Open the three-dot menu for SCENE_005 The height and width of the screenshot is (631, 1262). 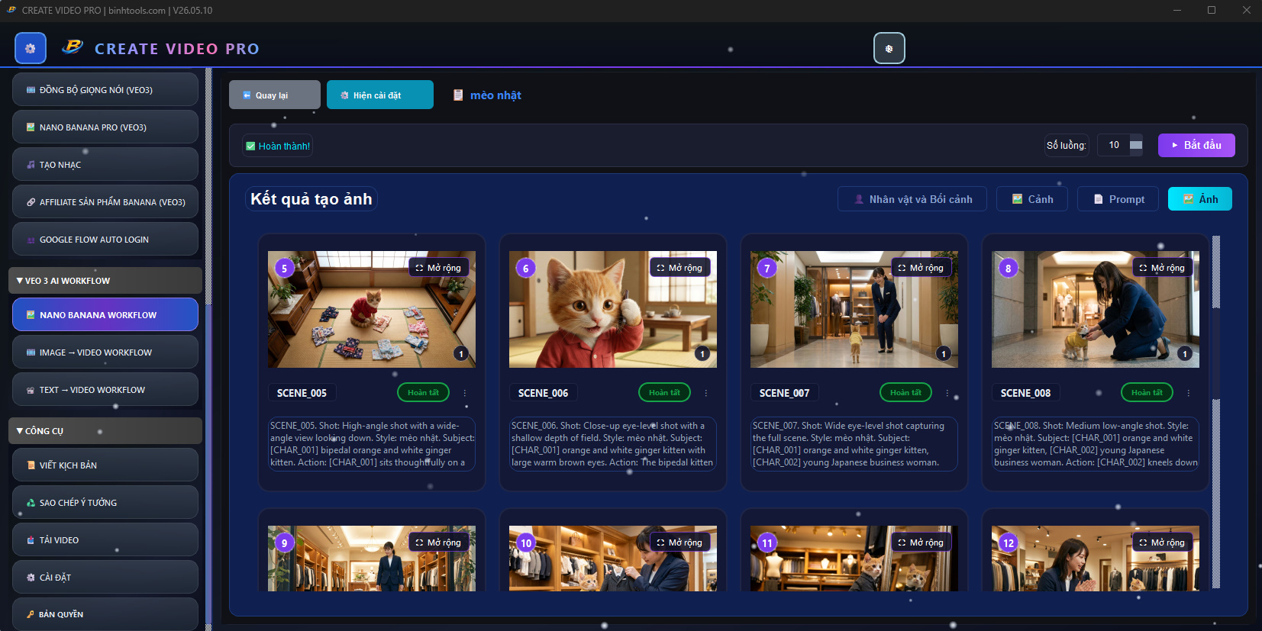(x=465, y=393)
